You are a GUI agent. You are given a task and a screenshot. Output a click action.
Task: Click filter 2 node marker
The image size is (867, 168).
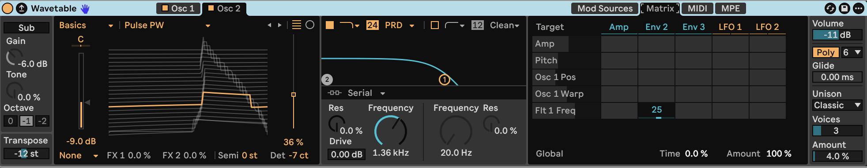(327, 80)
